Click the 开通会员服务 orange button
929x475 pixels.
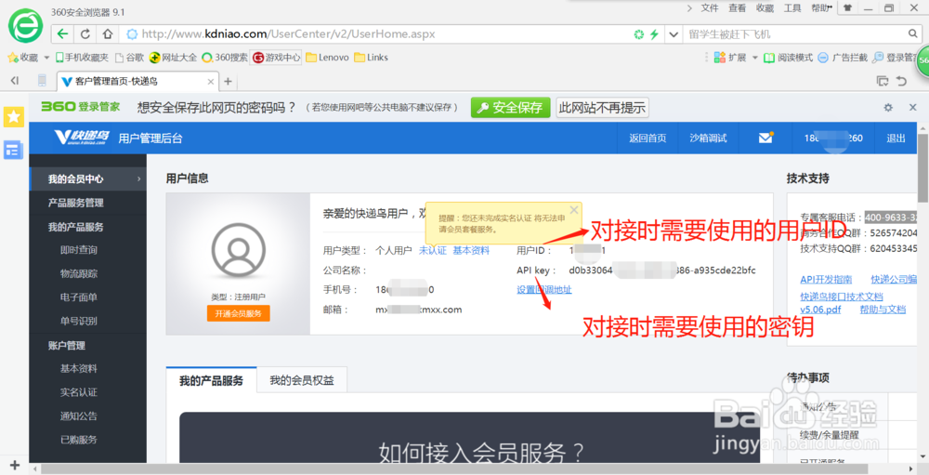[x=238, y=313]
